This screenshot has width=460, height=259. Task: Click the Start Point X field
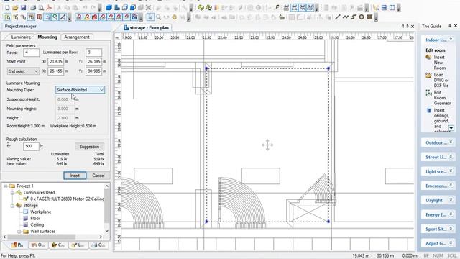(56, 62)
